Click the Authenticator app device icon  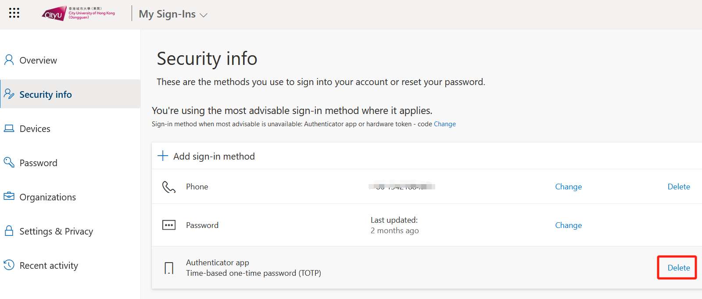[169, 268]
